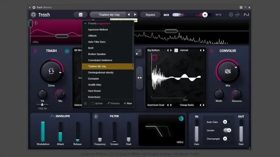This screenshot has height=157, width=280.
Task: Select next Big Bottom impulse arrow
Action: [171, 50]
